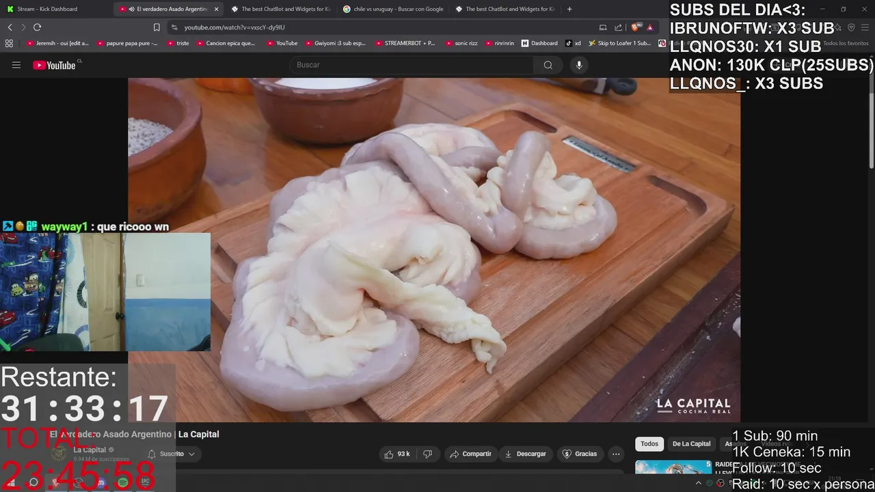Open the STREAMERBOT bookmark
875x492 pixels.
click(405, 43)
